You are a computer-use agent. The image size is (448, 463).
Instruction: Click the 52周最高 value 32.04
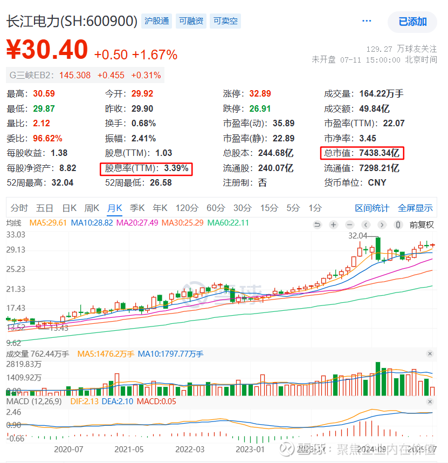63,183
